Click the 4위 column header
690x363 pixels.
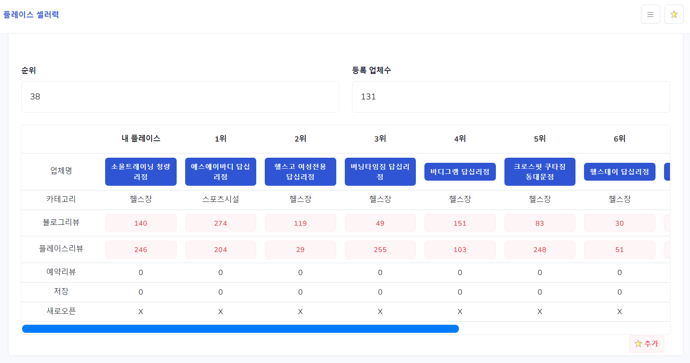point(460,139)
